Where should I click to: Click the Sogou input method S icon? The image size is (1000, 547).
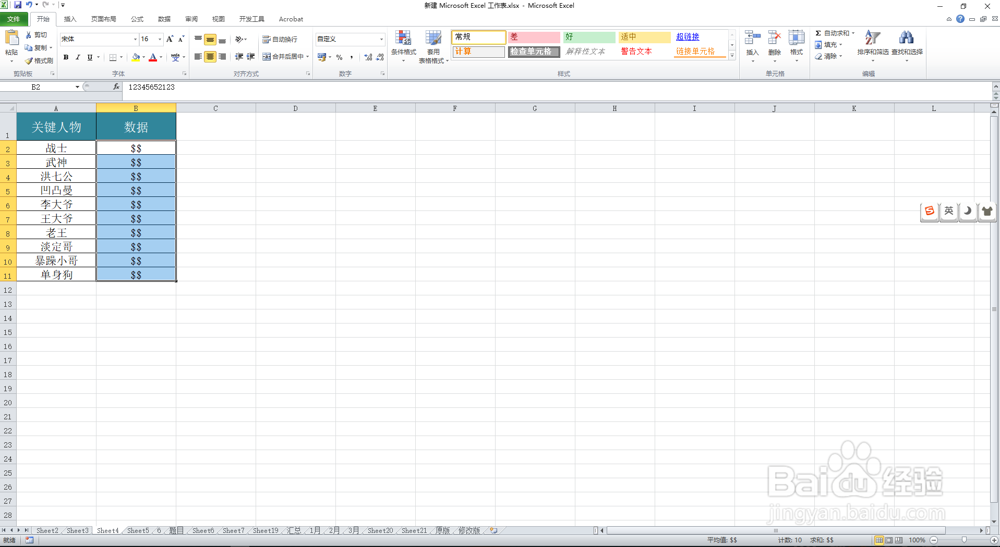[930, 211]
